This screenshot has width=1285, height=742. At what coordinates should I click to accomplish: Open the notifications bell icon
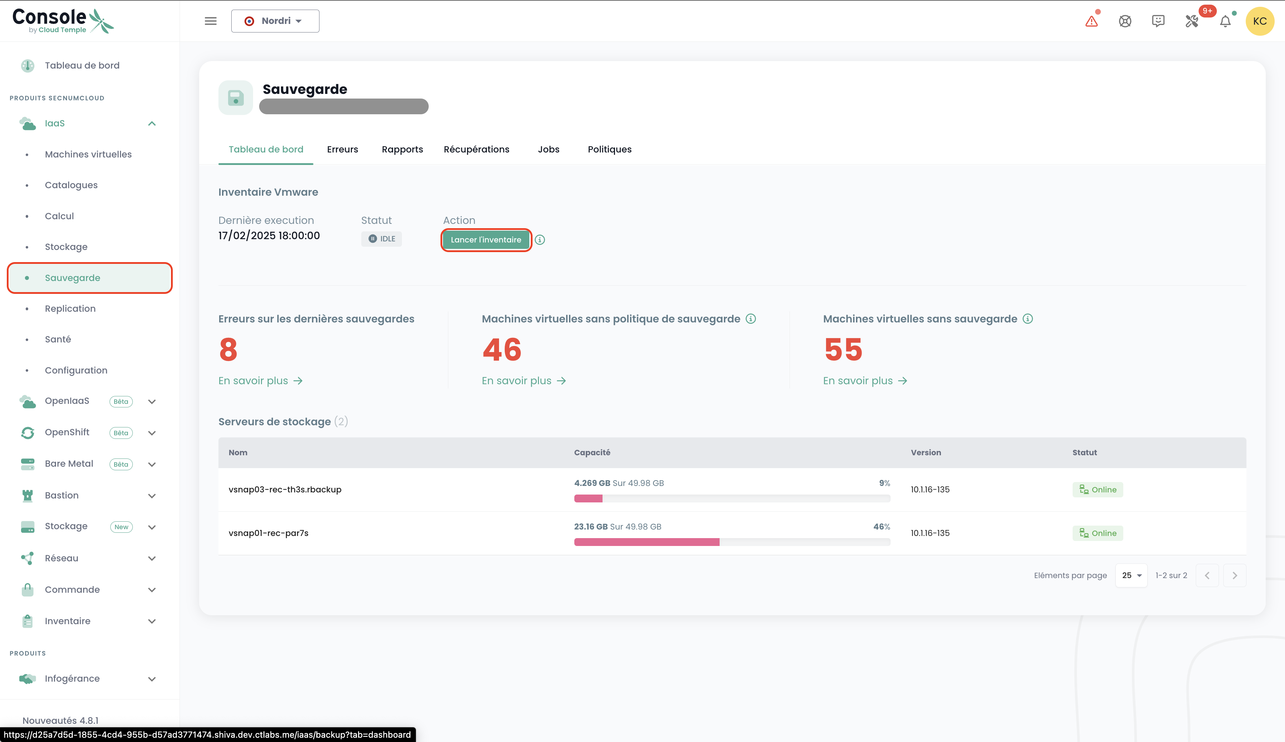coord(1225,21)
